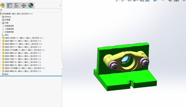Select the 螺母<4> component row
This screenshot has height=107, width=186.
22,53
